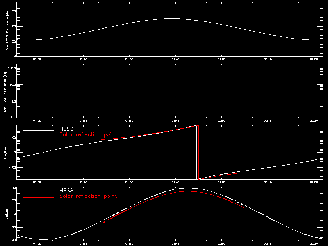Click white HESSI legend line in Latitude plot
The width and height of the screenshot is (328, 246).
38,192
